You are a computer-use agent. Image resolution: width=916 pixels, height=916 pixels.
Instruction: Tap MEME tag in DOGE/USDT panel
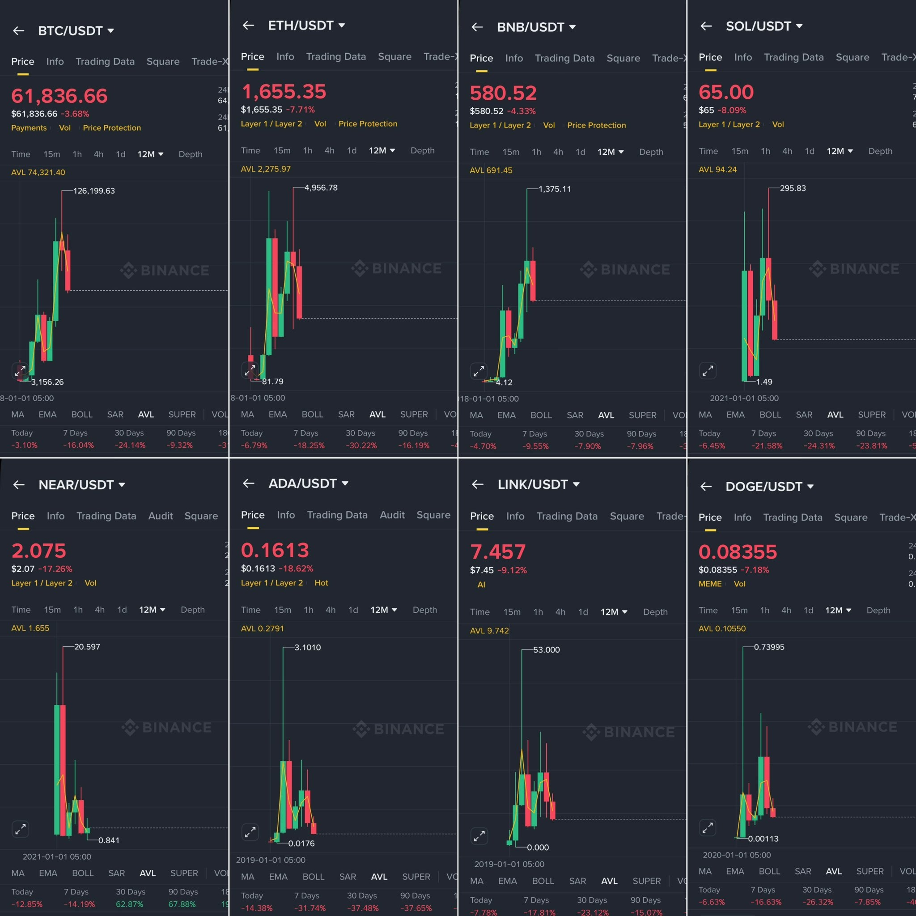click(710, 584)
